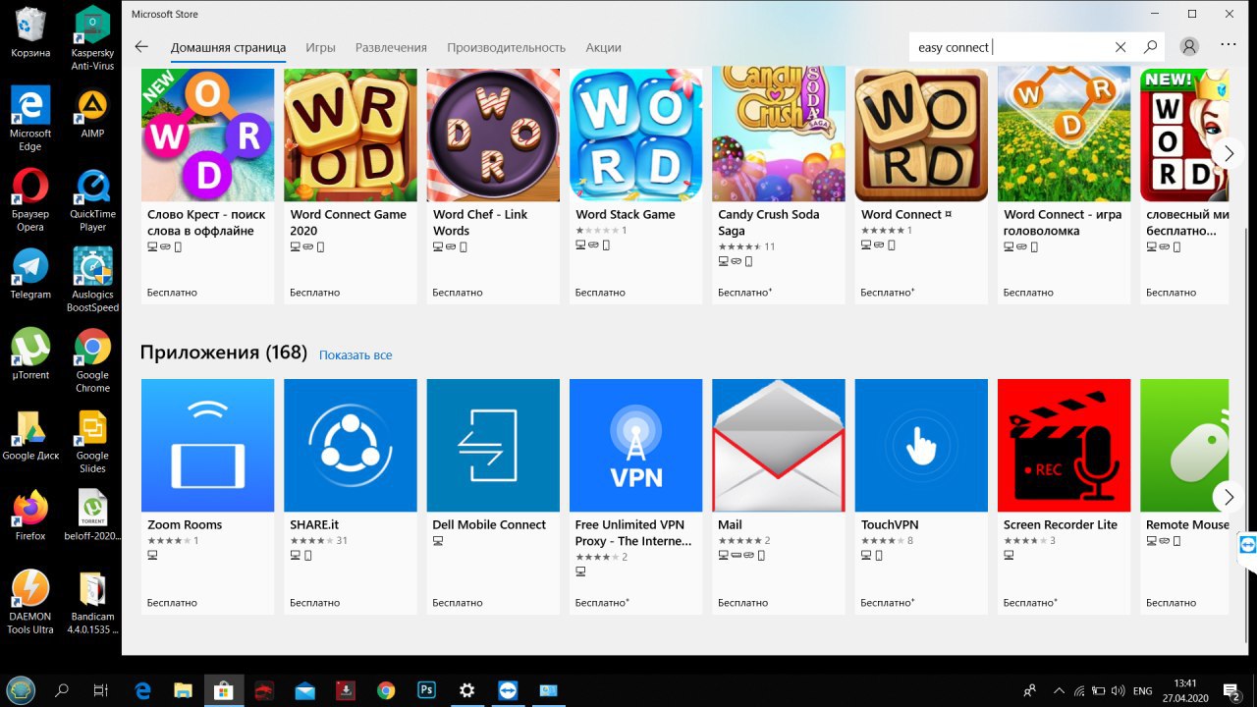Select the Telegram desktop shortcut
The width and height of the screenshot is (1257, 707).
[x=30, y=274]
